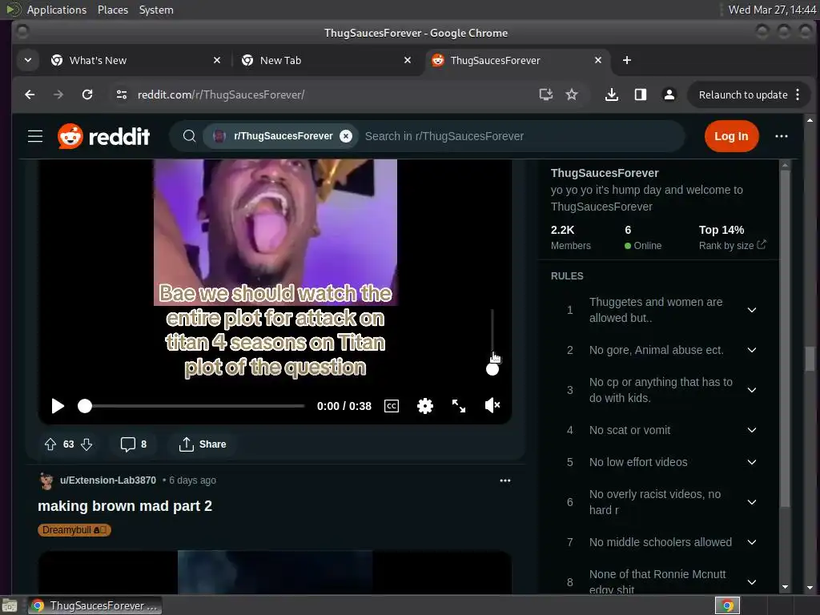The width and height of the screenshot is (820, 615).
Task: Open a new browser tab
Action: coord(626,61)
